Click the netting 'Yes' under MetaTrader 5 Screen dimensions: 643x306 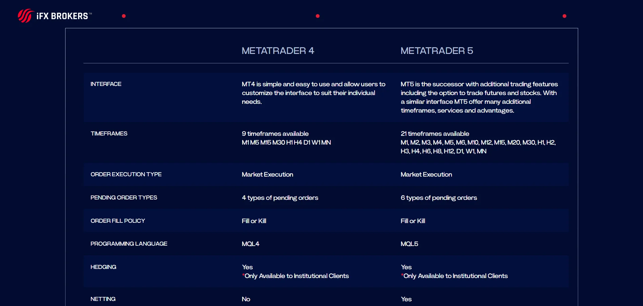coord(406,299)
